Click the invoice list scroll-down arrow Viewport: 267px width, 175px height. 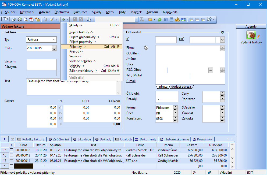tap(232, 158)
